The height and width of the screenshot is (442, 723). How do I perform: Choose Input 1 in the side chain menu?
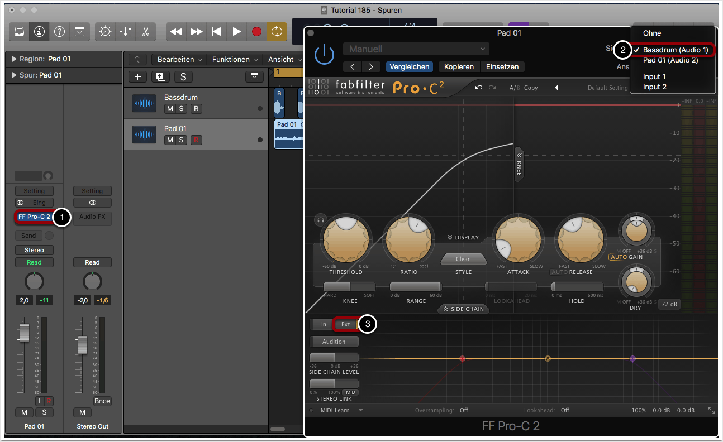[654, 77]
